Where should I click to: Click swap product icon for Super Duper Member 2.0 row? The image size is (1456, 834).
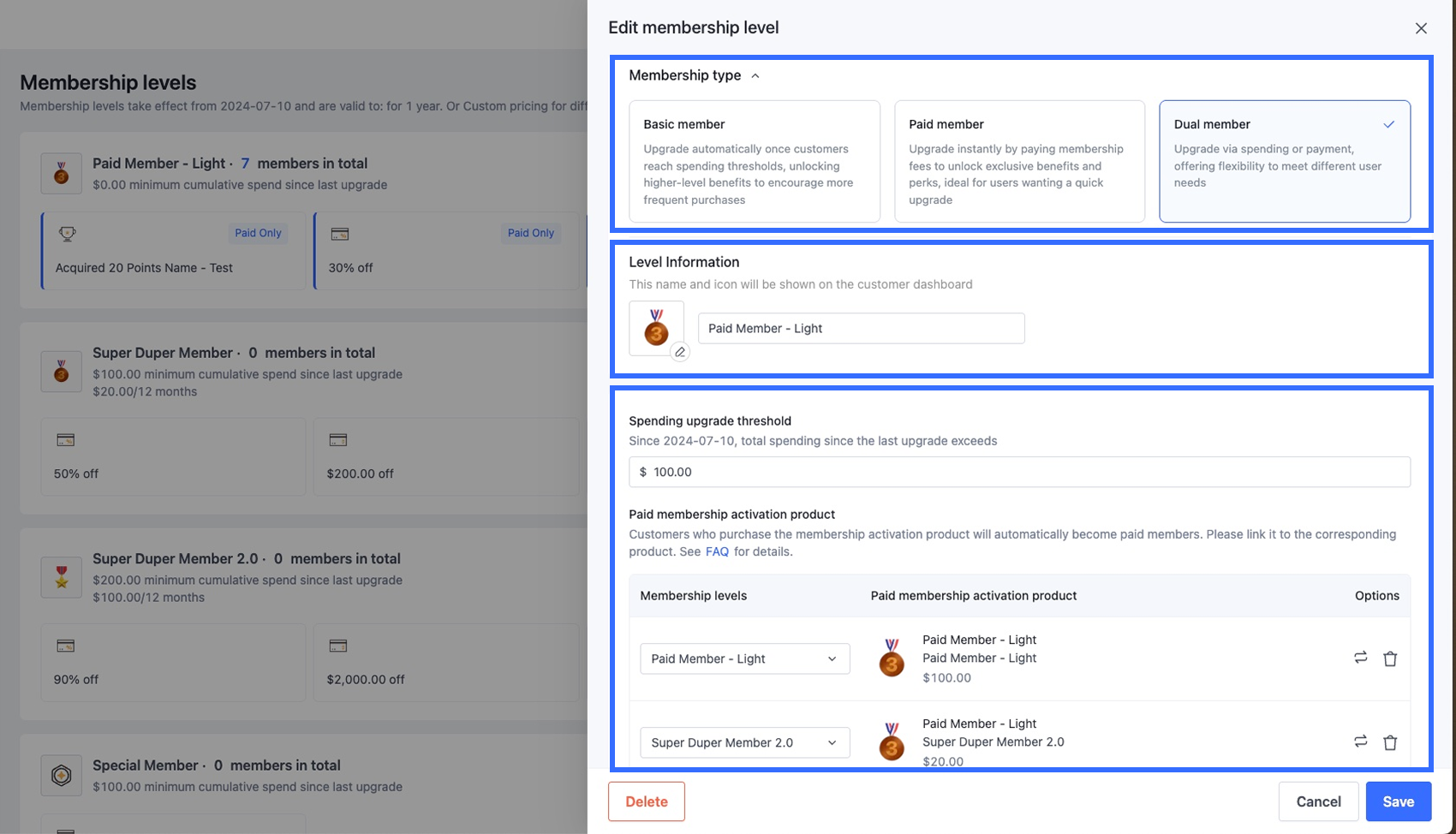point(1360,742)
